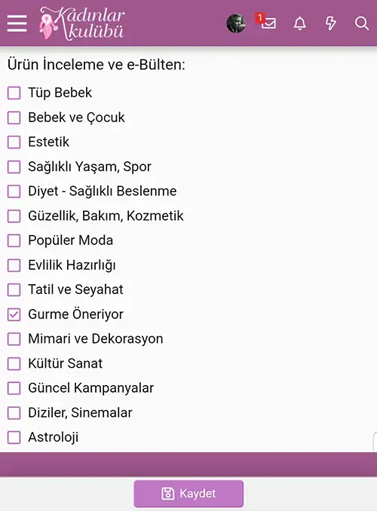Open site search magnifier
Viewport: 377px width, 511px height.
pyautogui.click(x=362, y=23)
